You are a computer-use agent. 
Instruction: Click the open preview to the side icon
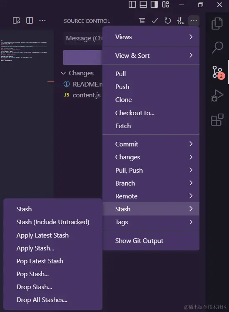pos(16,20)
